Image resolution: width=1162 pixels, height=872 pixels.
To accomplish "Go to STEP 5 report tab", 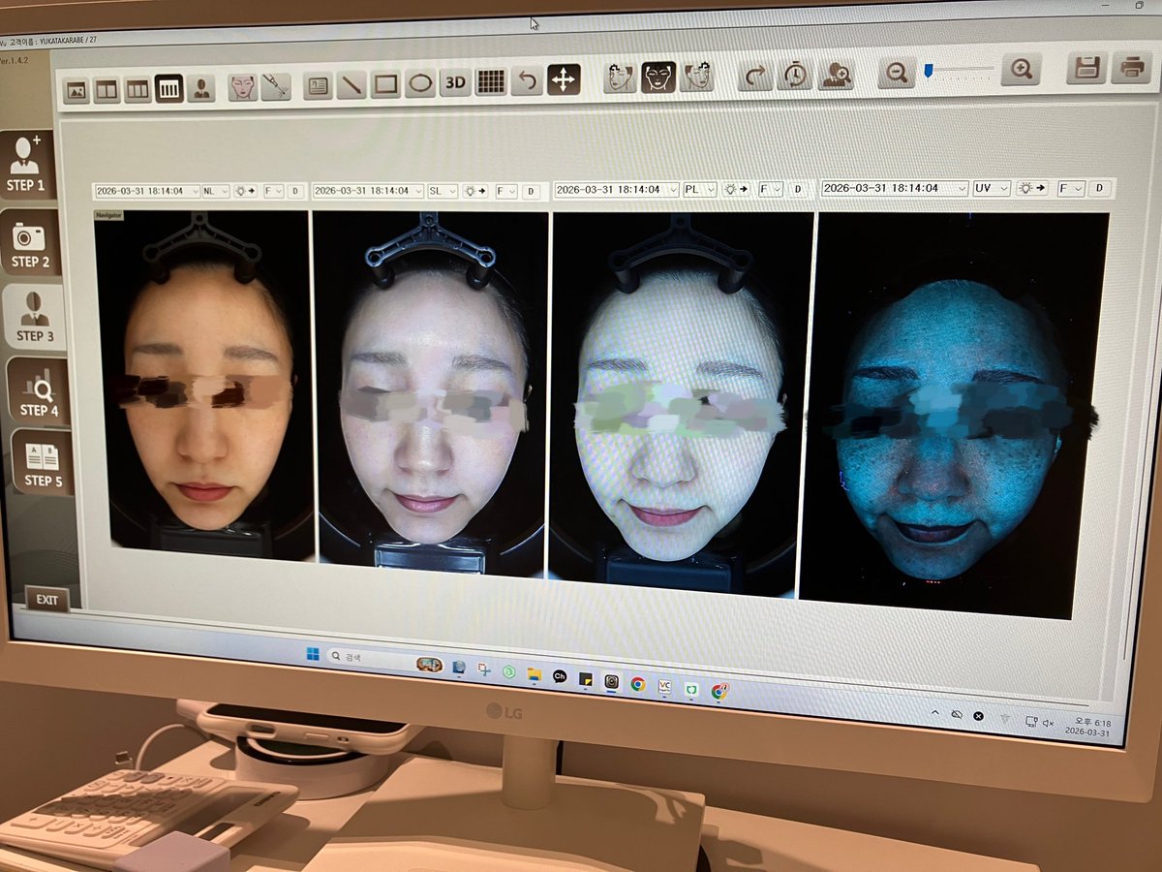I will click(42, 463).
